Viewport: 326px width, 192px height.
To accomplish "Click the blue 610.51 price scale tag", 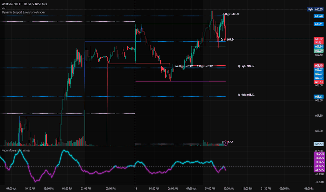I will 319,24.
